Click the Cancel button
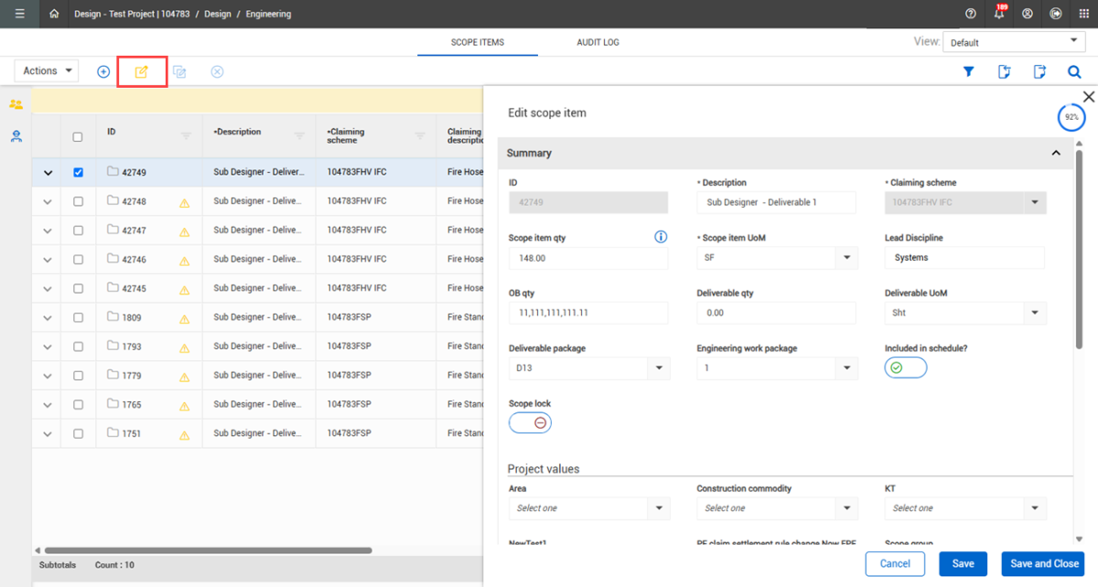Image resolution: width=1098 pixels, height=587 pixels. point(895,564)
